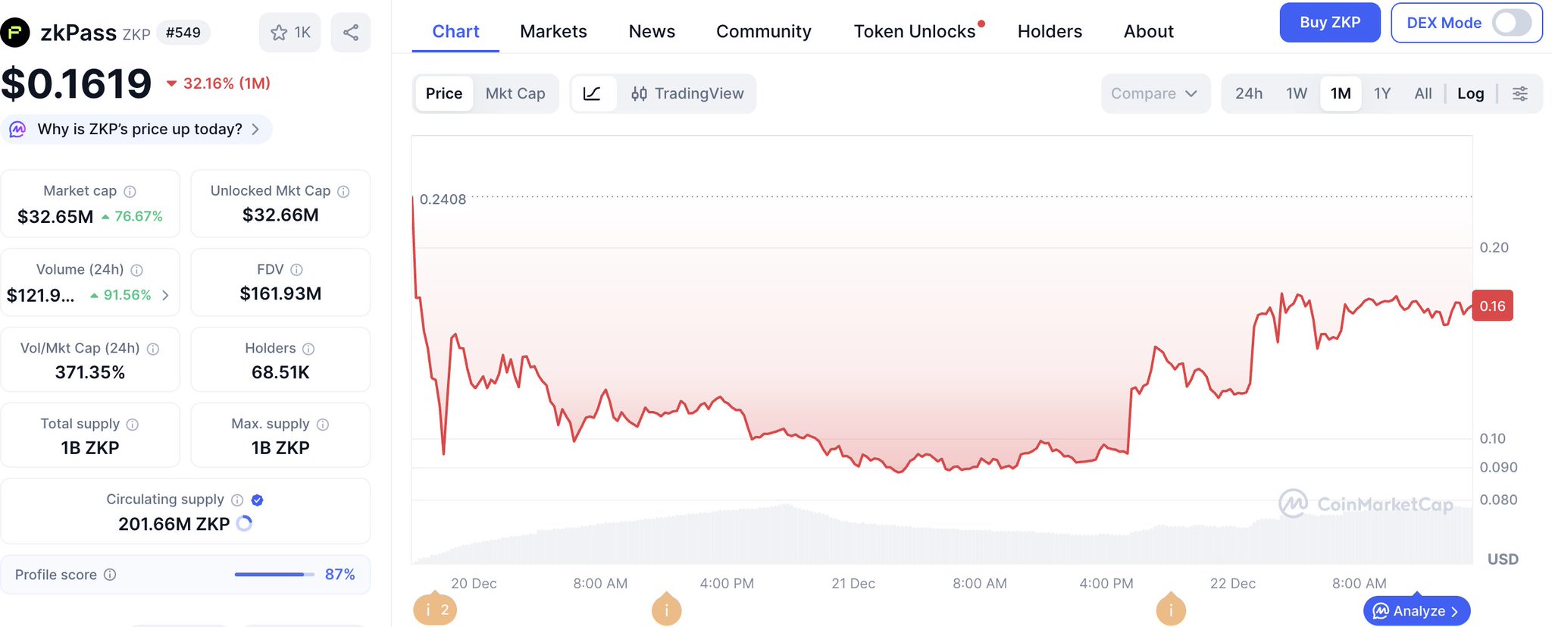The height and width of the screenshot is (627, 1552).
Task: Click Market cap info icon
Action: pos(130,192)
